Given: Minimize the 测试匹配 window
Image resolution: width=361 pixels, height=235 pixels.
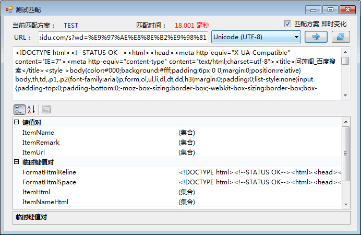Looking at the screenshot, I should pos(313,10).
